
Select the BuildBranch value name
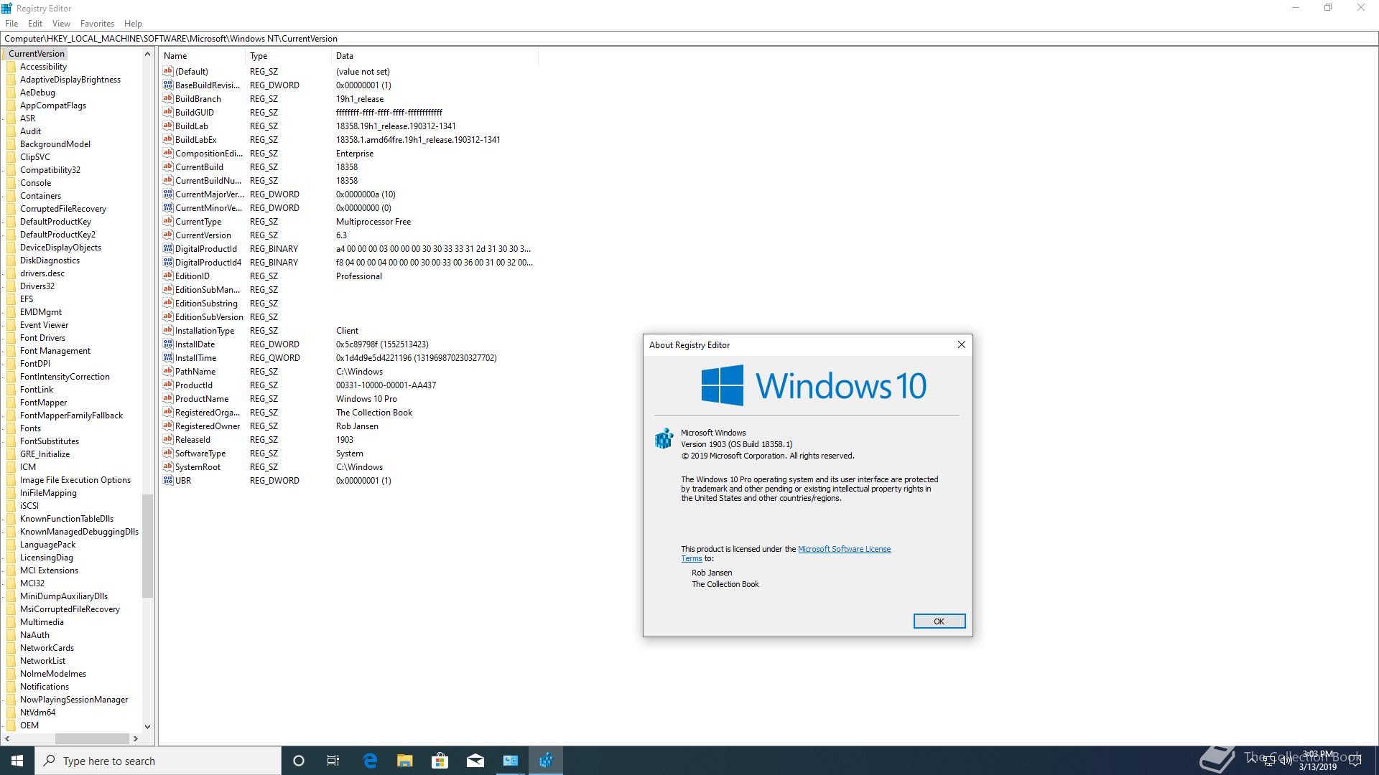198,98
